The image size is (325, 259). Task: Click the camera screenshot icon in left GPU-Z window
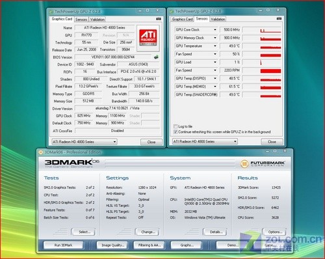(x=159, y=19)
